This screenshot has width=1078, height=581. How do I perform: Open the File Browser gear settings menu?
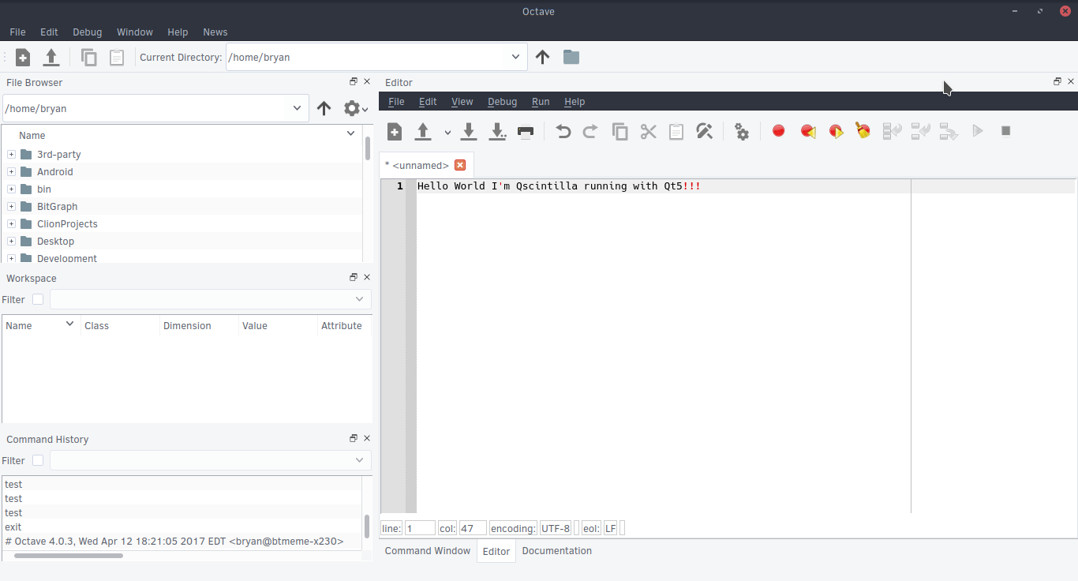tap(356, 109)
